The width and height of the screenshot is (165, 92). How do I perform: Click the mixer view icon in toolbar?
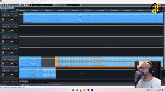tap(27, 5)
